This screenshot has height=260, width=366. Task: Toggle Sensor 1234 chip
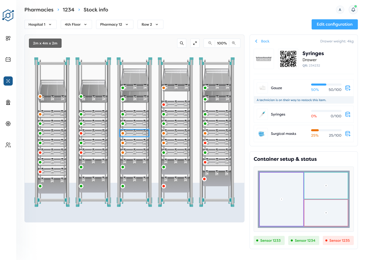coord(303,240)
